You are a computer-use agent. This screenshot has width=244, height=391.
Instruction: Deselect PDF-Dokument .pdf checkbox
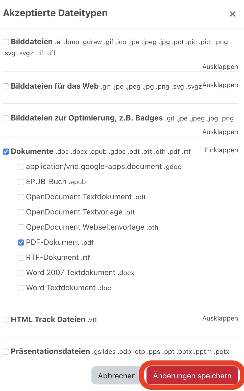[x=21, y=242]
